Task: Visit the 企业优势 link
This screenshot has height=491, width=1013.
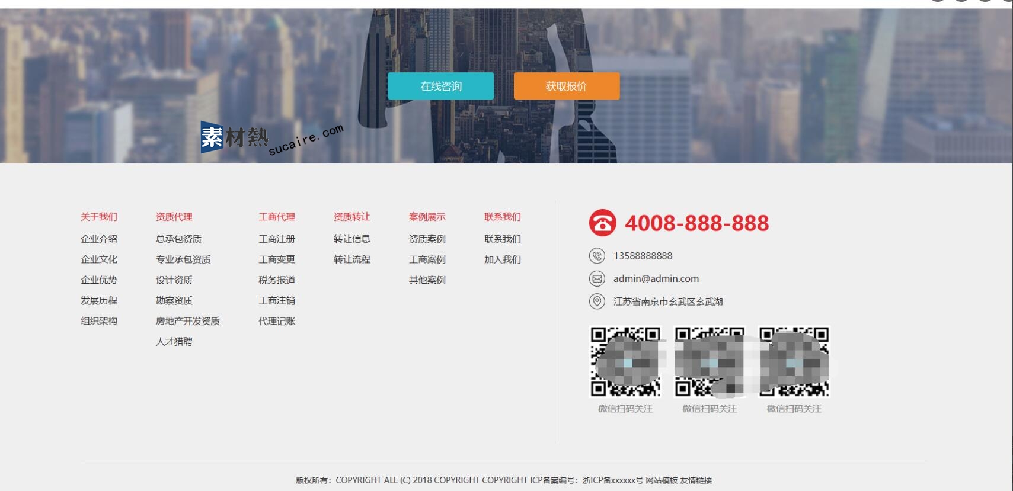Action: point(99,280)
